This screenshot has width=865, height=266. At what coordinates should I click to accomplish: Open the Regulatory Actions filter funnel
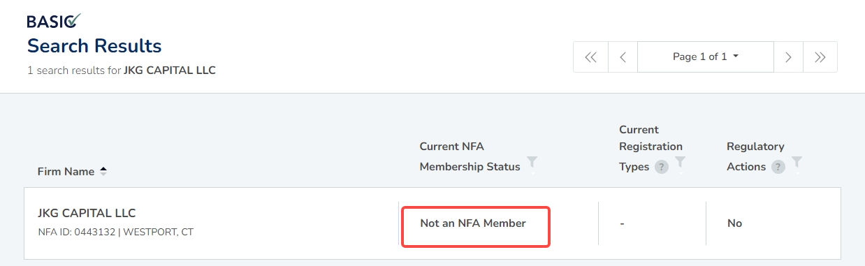(x=797, y=163)
